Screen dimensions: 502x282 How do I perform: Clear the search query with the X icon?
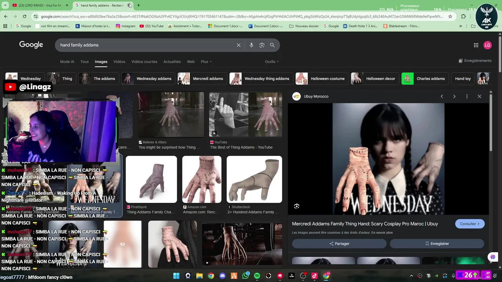238,45
